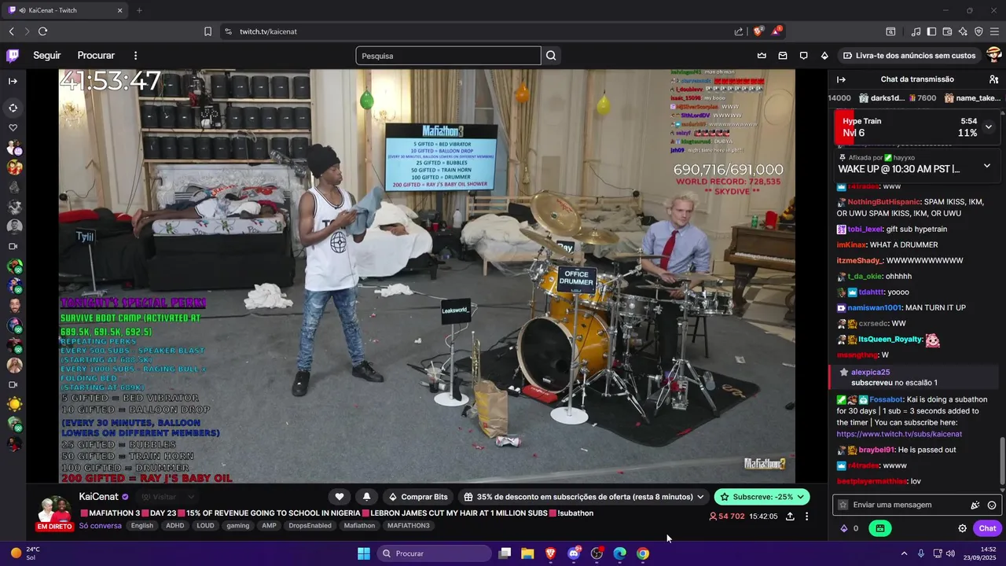Click Livra-te dos anúncios sem custos button
This screenshot has width=1006, height=566.
(x=909, y=56)
